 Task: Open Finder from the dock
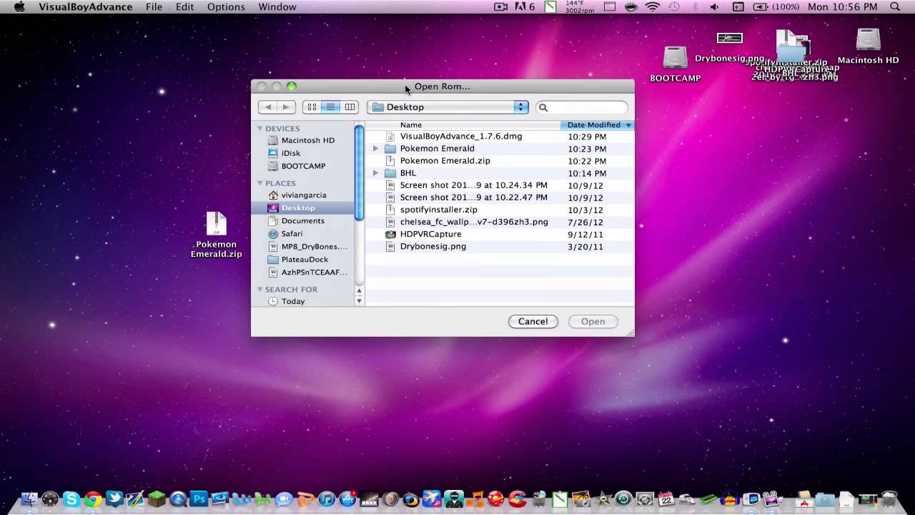tap(29, 499)
